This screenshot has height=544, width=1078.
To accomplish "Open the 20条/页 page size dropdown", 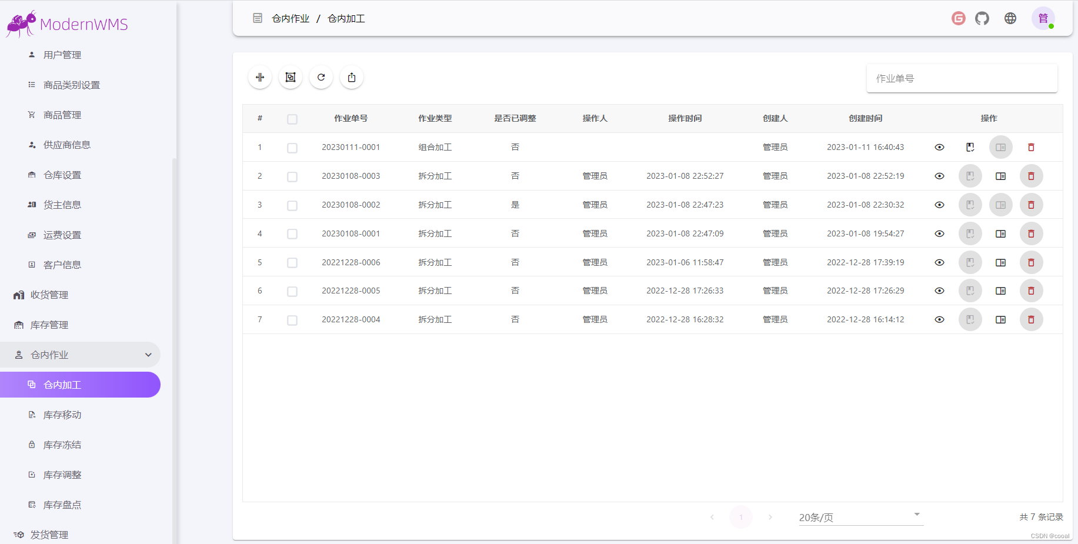I will 860,517.
